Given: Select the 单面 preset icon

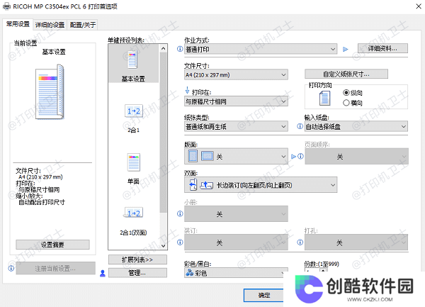Looking at the screenshot, I should coord(134,162).
